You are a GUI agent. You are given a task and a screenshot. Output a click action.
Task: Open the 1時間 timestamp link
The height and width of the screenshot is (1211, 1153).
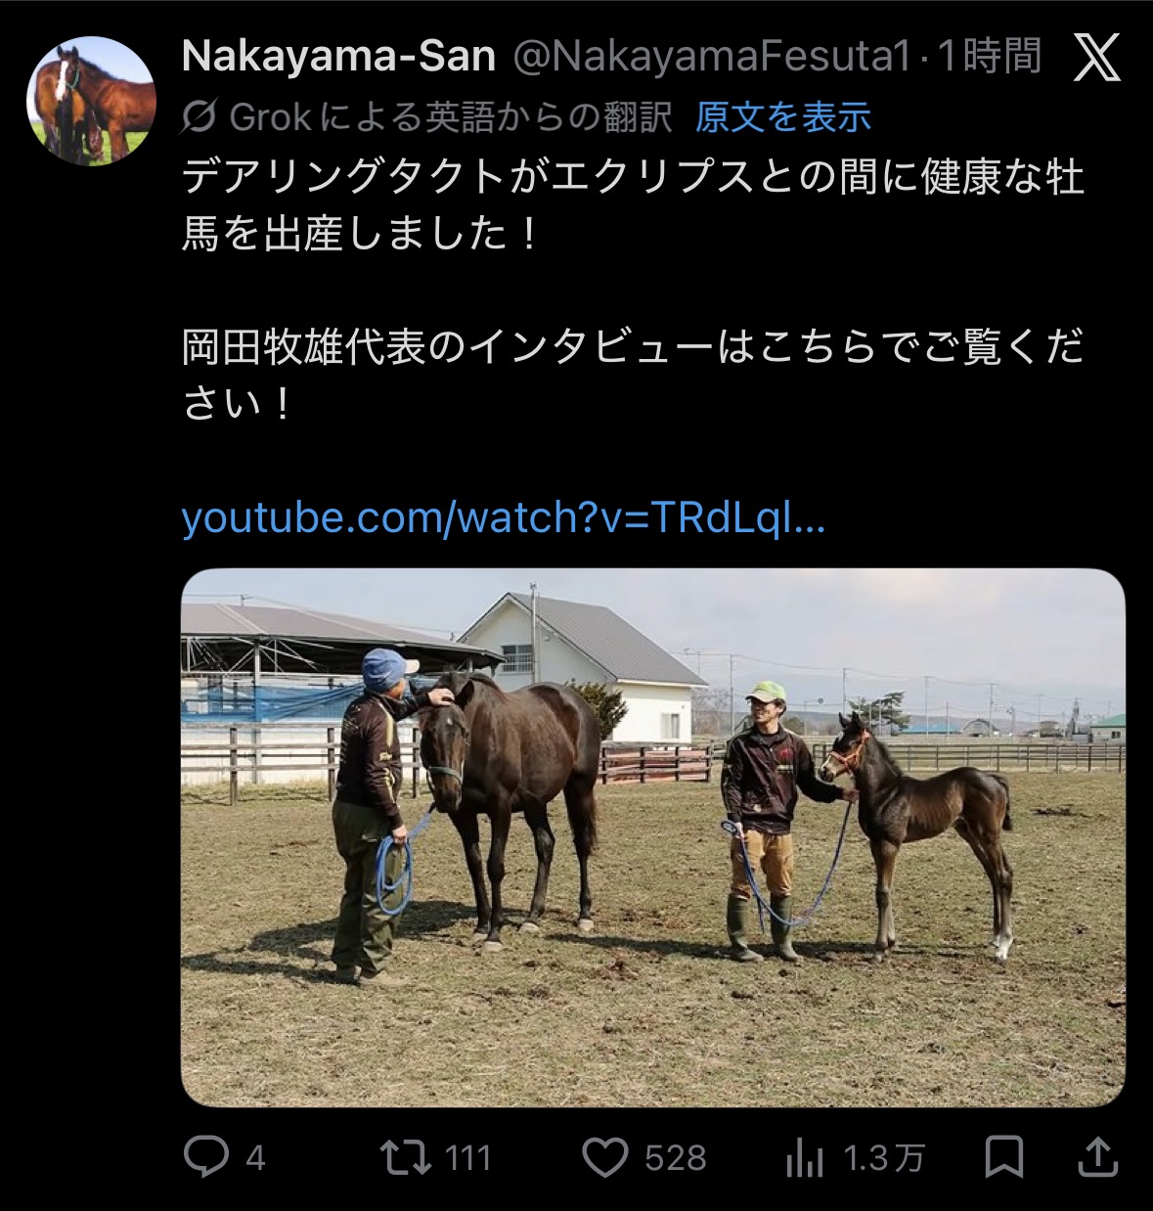tap(990, 57)
